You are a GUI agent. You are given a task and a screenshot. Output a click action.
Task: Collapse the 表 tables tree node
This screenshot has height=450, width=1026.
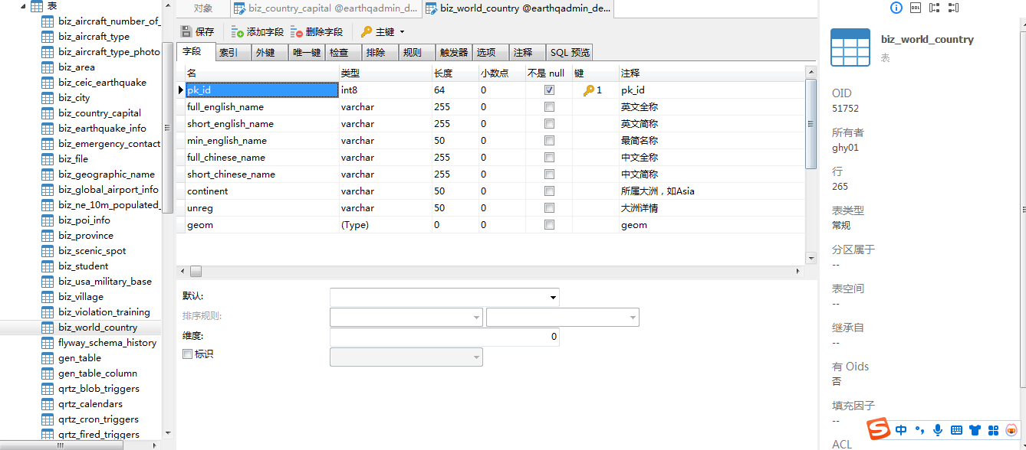point(21,6)
